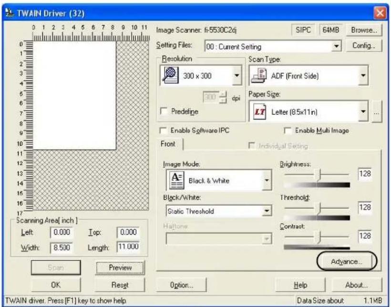Toggle Enable Multi Image checkbox
This screenshot has width=391, height=307.
[288, 130]
